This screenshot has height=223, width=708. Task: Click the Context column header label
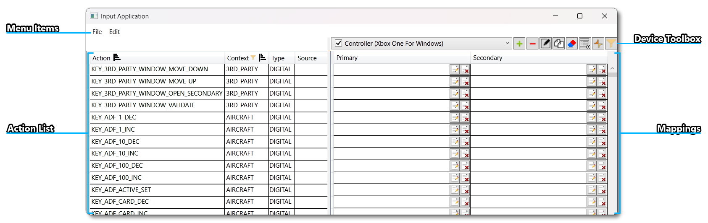click(238, 58)
